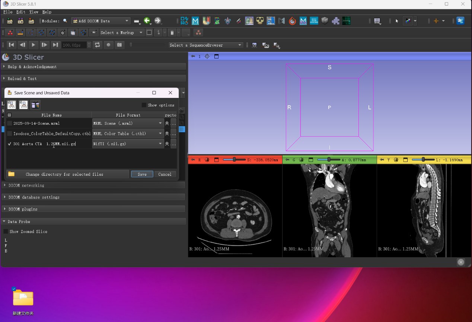Open the NIfTI (.nii.gz) file format dropdown
Screen dimensions: 472x322
pyautogui.click(x=128, y=144)
